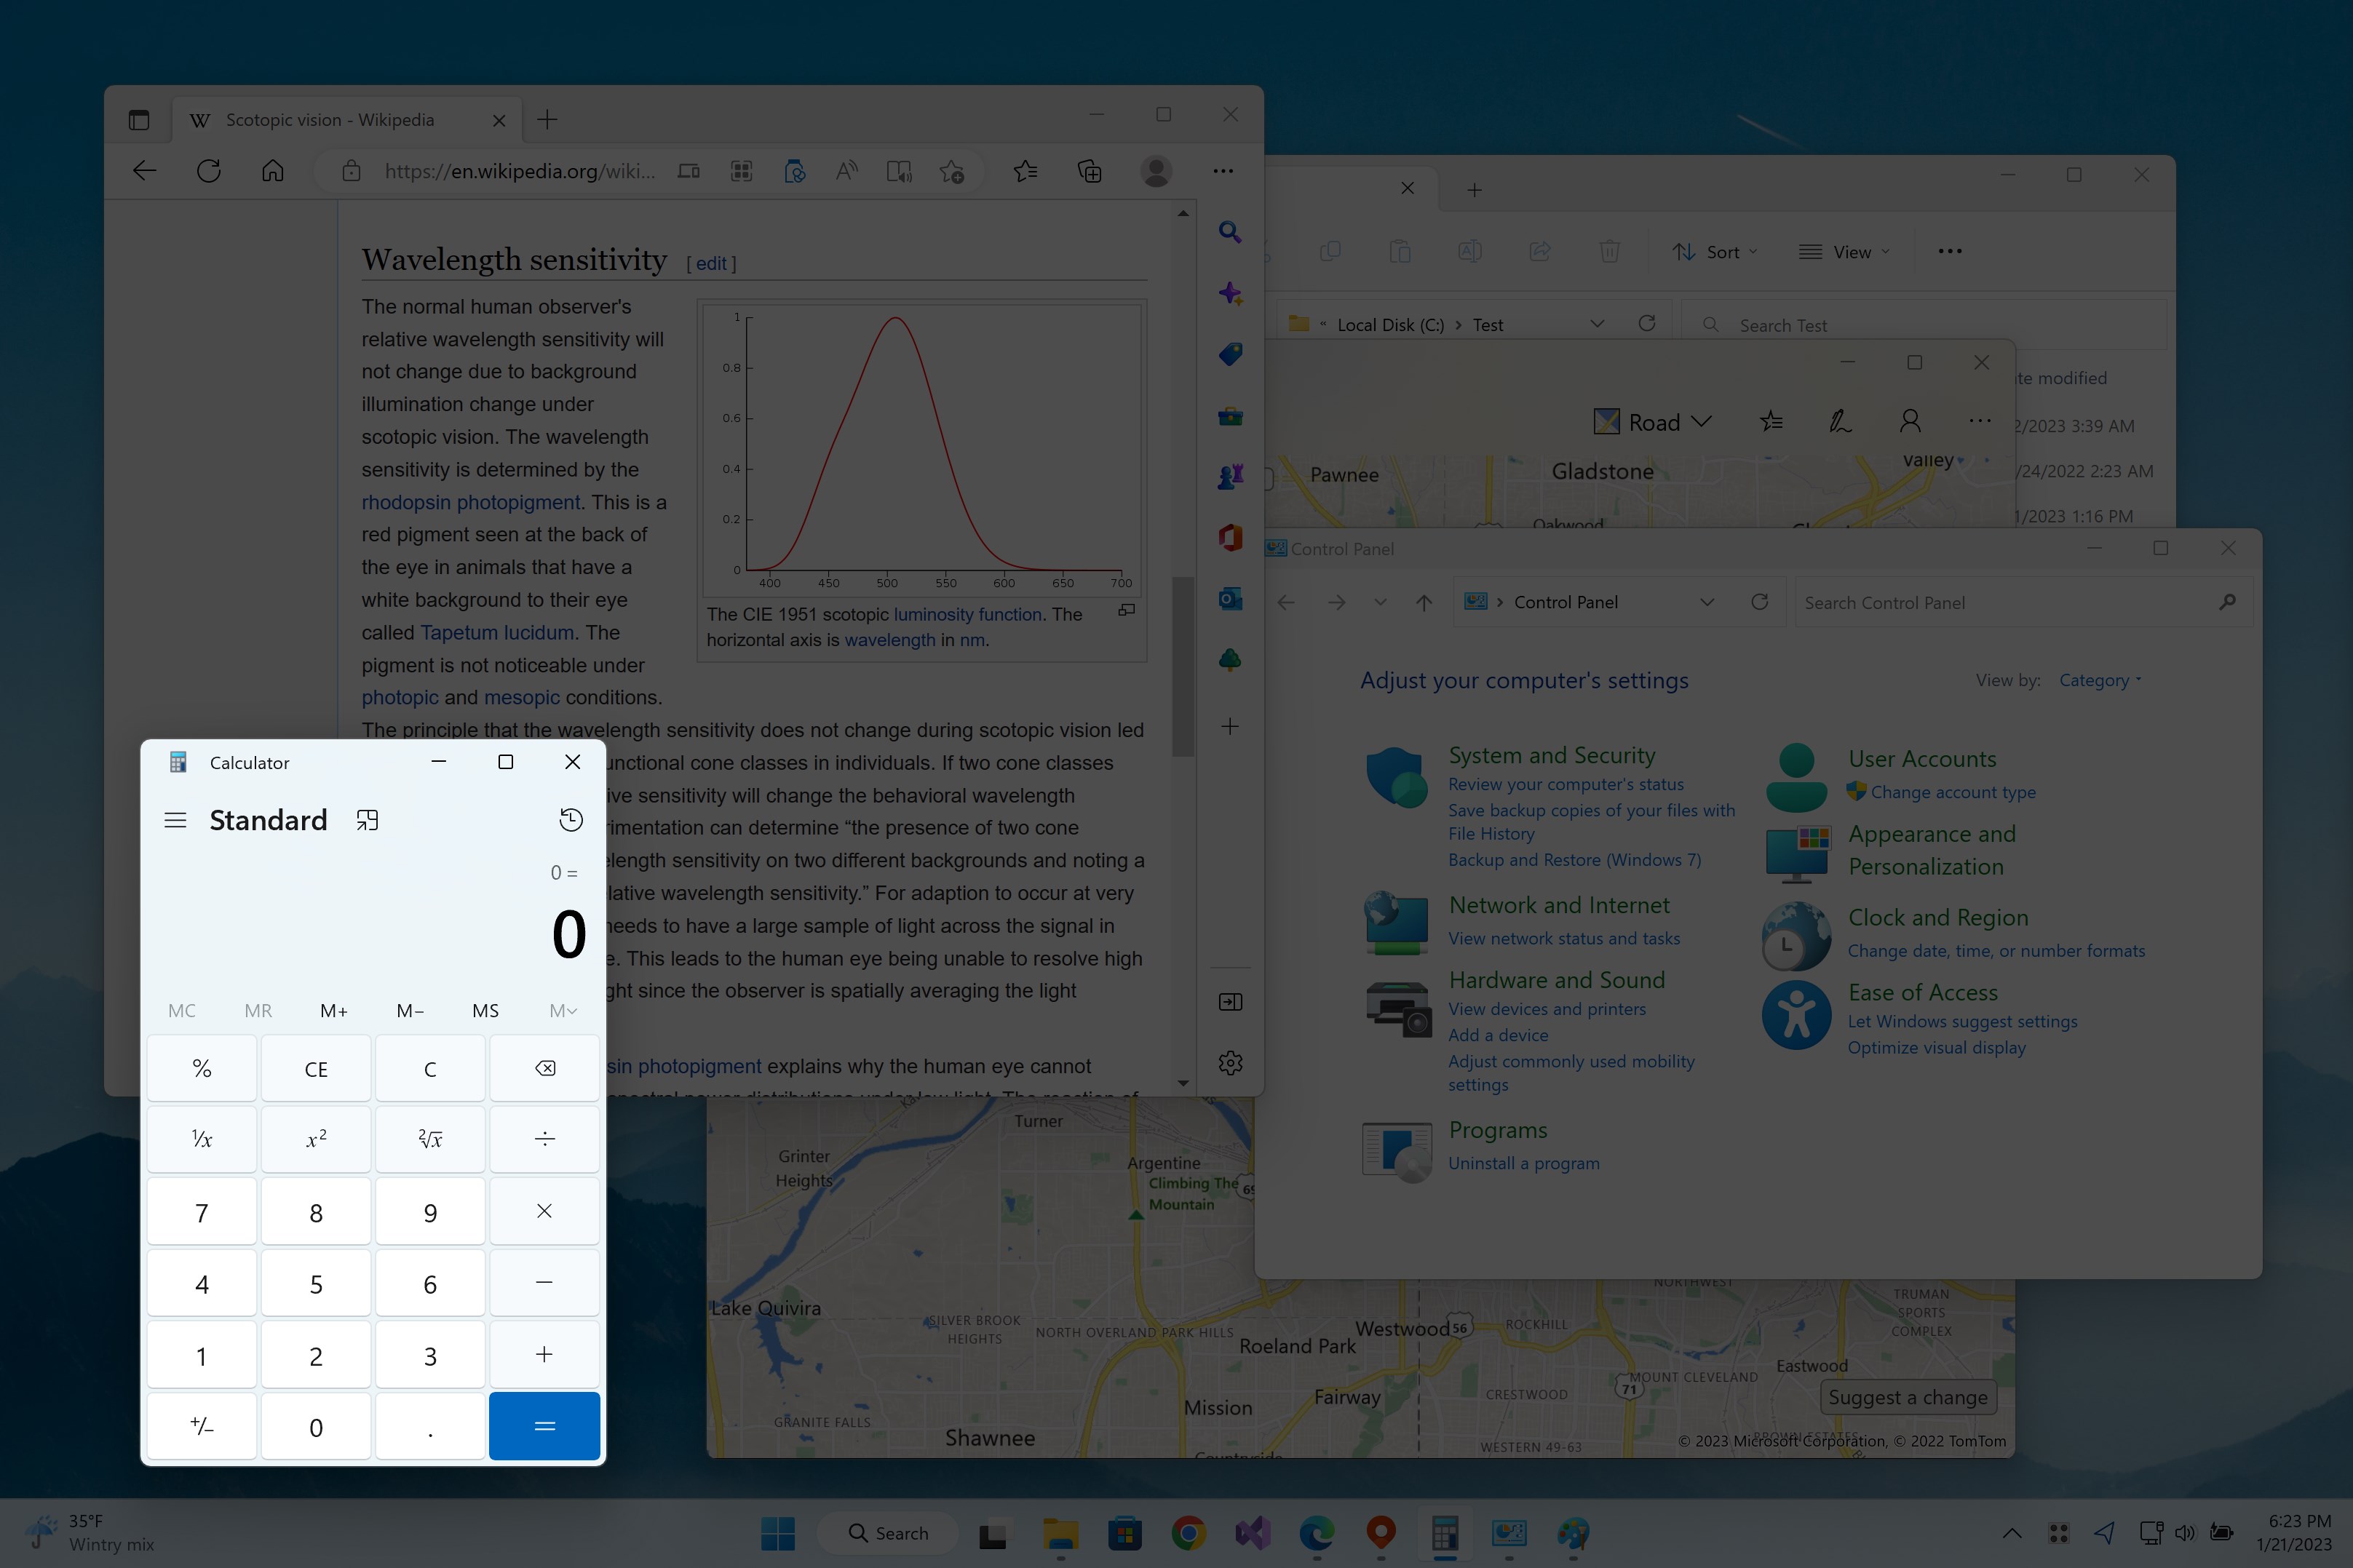Open the calculator history panel
The image size is (2353, 1568).
[570, 820]
